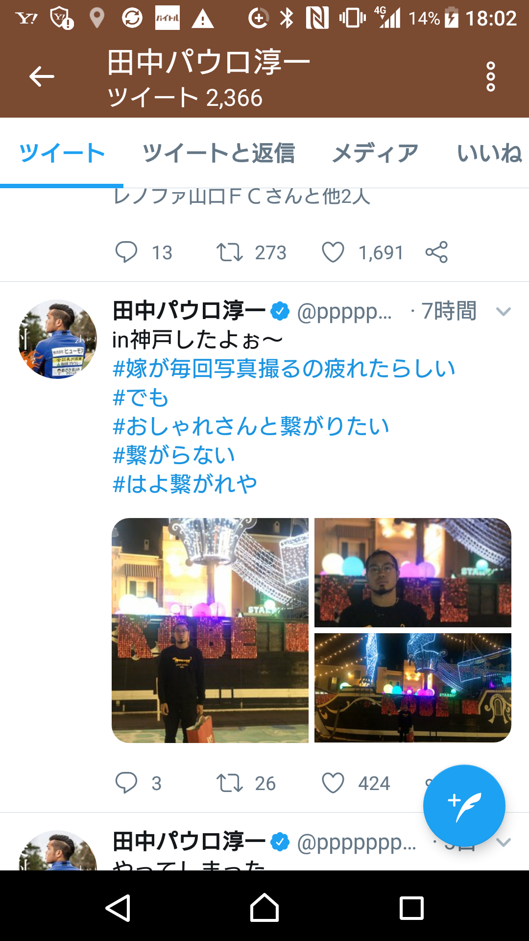The width and height of the screenshot is (529, 941).
Task: Open the large left KOBE photo
Action: [210, 630]
